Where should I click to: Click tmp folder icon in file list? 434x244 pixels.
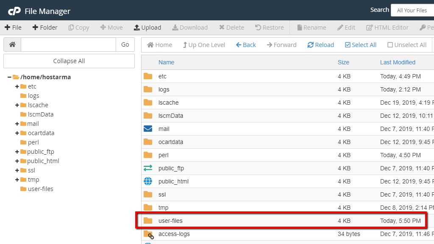click(148, 207)
